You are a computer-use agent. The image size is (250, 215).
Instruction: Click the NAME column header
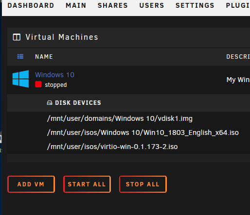tap(44, 57)
